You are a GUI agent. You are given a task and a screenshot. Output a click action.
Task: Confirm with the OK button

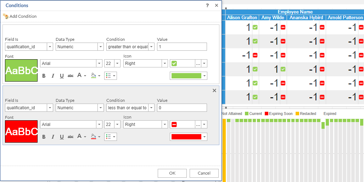tap(172, 173)
